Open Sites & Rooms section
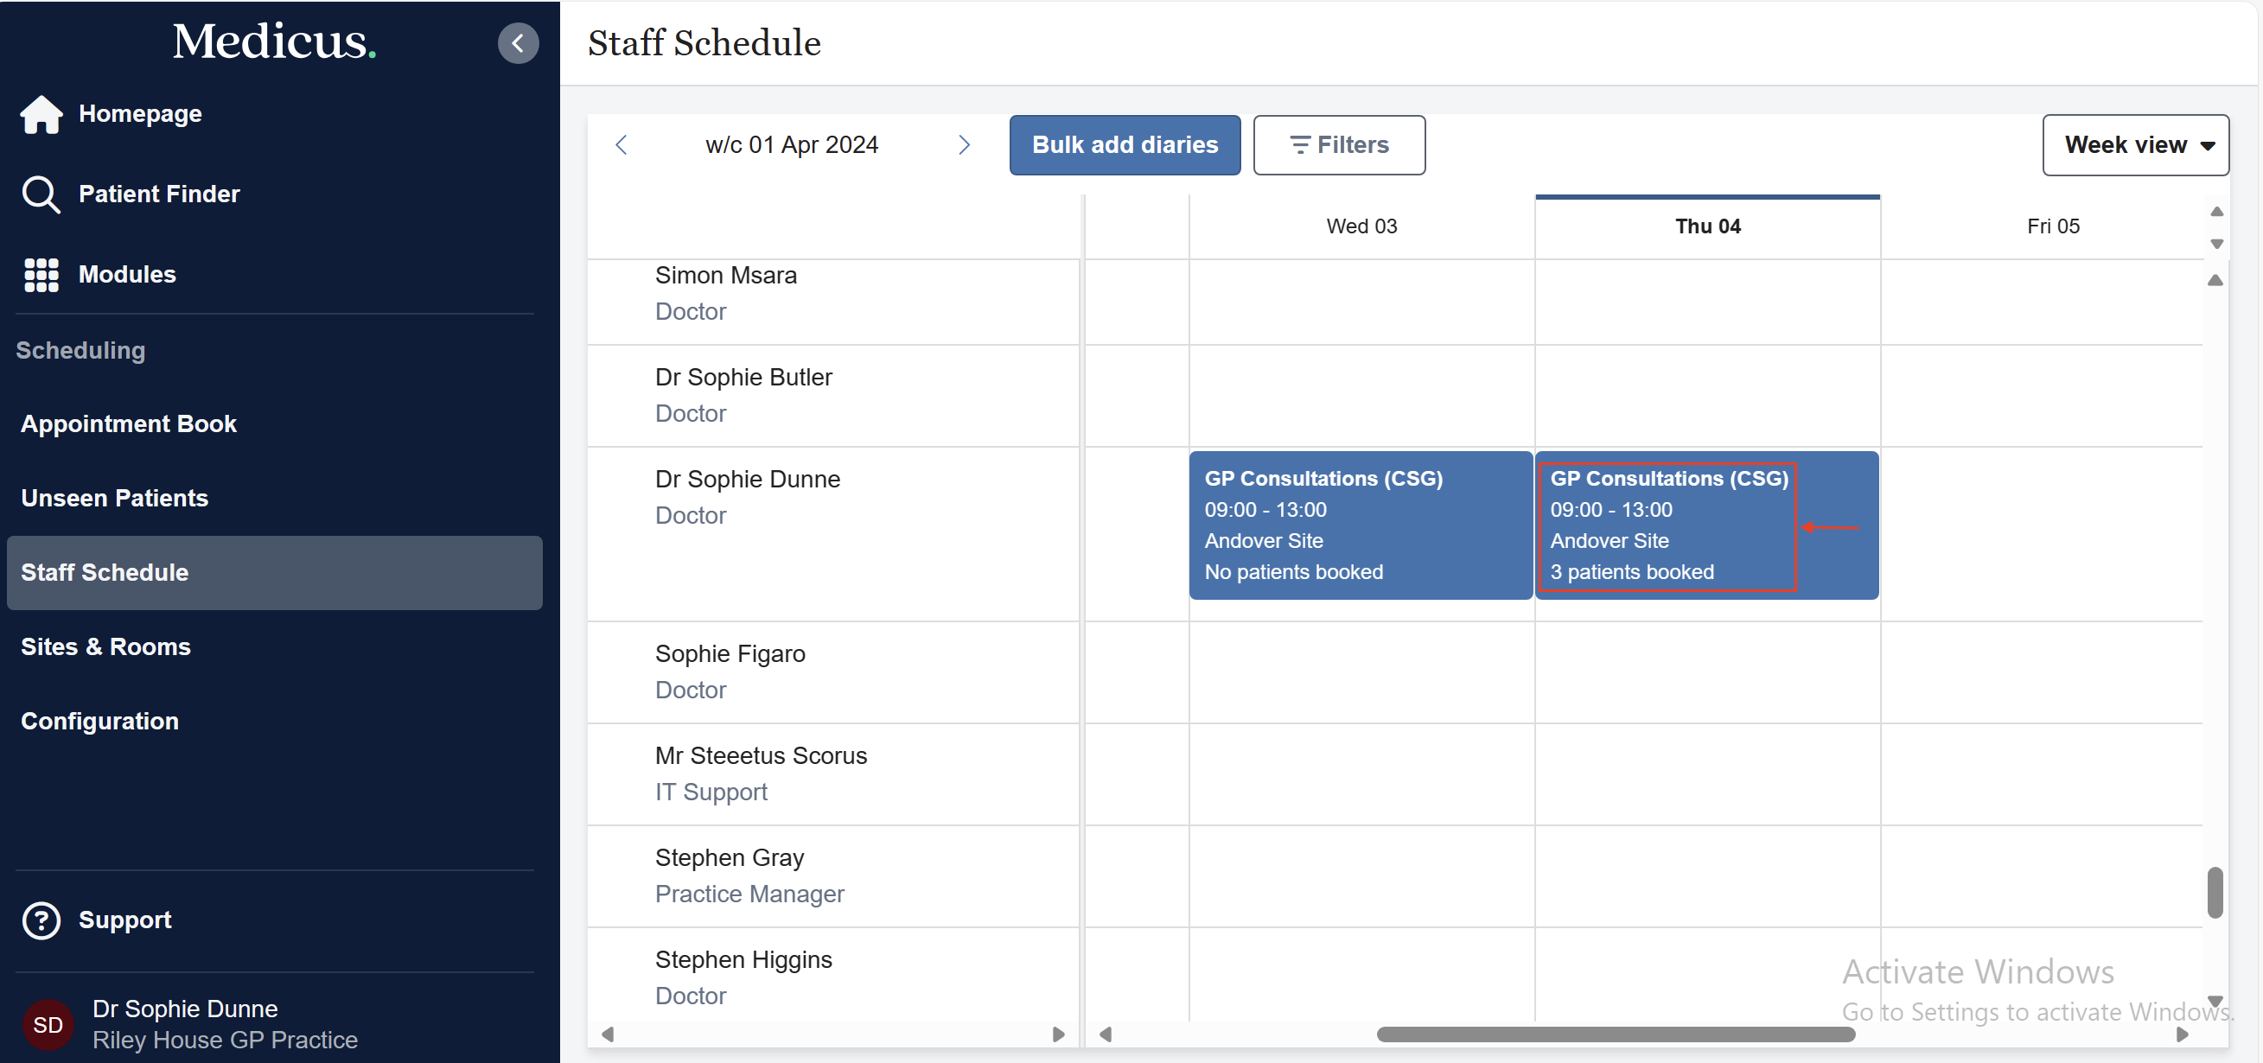2263x1063 pixels. (105, 646)
